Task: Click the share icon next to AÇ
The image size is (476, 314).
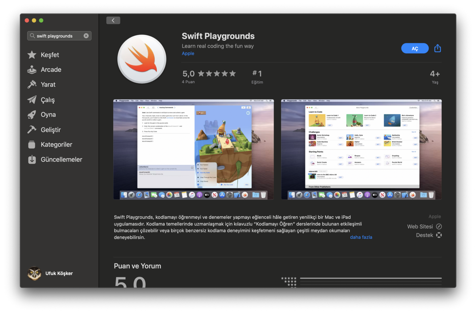Action: tap(438, 48)
